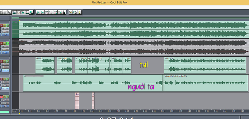The width and height of the screenshot is (249, 119).
Task: Click the 4:00 mark on the time ruler
Action: tap(224, 111)
